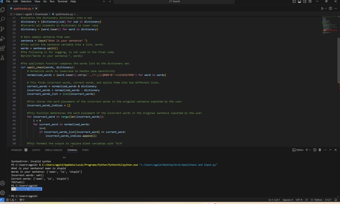Click the remote window indicator in status bar
This screenshot has width=340, height=204.
(2, 200)
